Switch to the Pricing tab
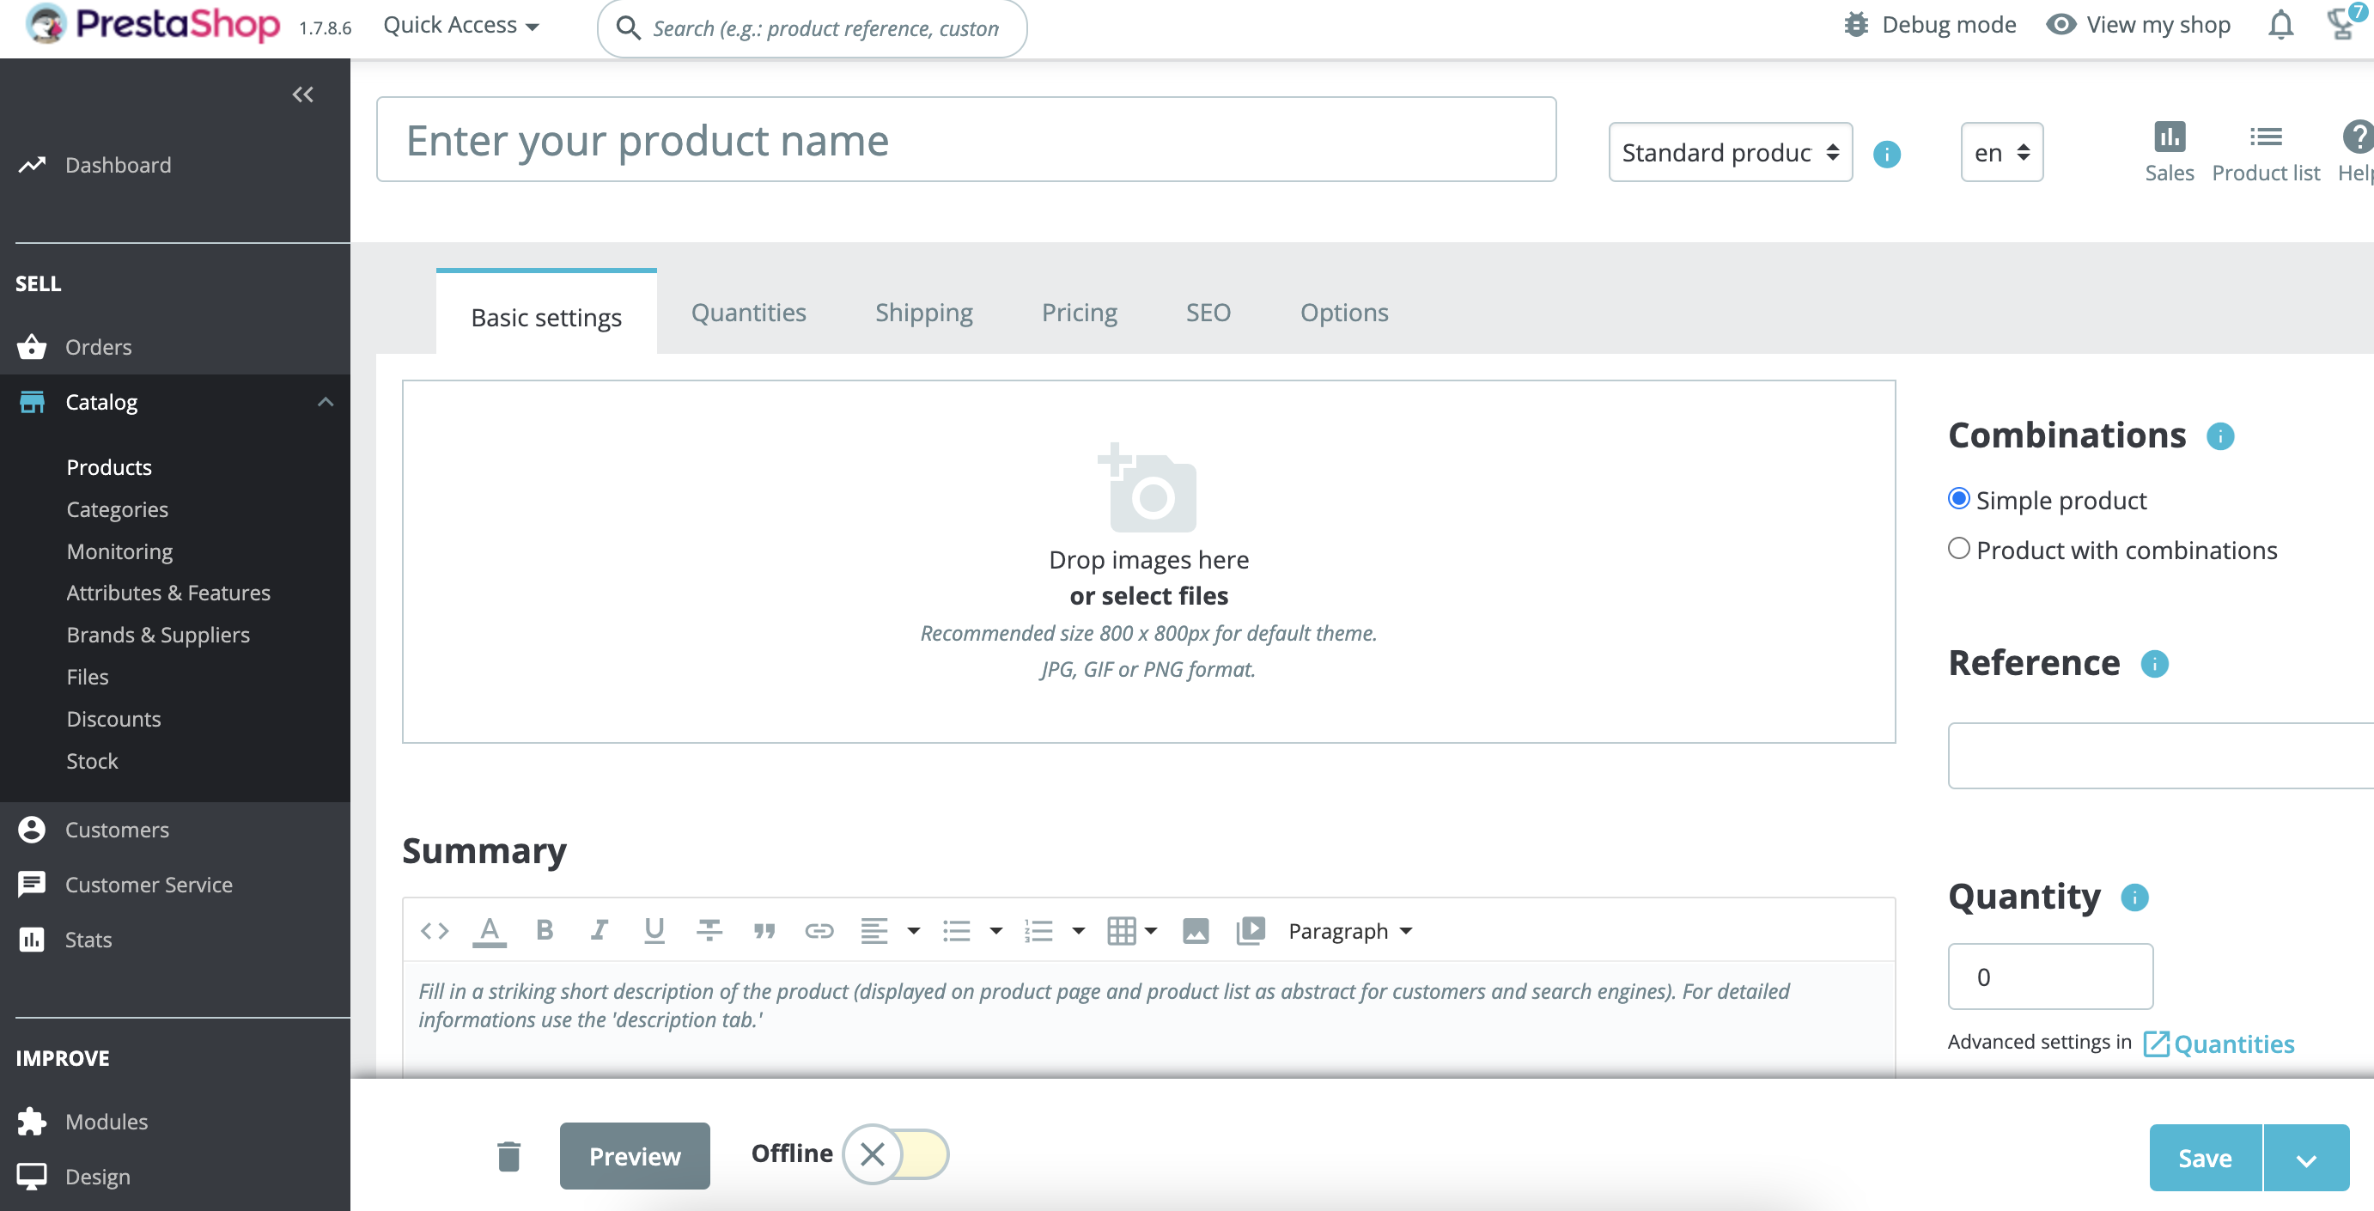The height and width of the screenshot is (1211, 2374). (x=1078, y=313)
